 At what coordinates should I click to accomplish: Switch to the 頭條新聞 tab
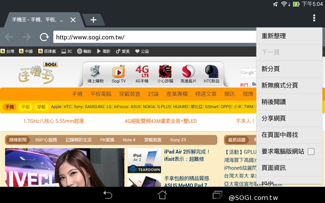point(18,140)
